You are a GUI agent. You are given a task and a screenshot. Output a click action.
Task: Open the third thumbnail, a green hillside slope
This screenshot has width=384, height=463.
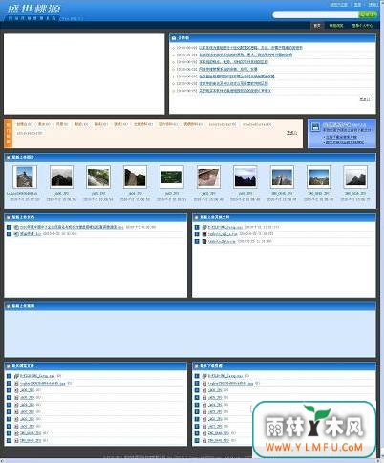(x=98, y=177)
